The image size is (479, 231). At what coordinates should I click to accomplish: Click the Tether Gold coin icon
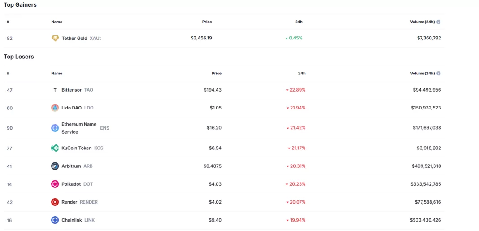tap(55, 38)
